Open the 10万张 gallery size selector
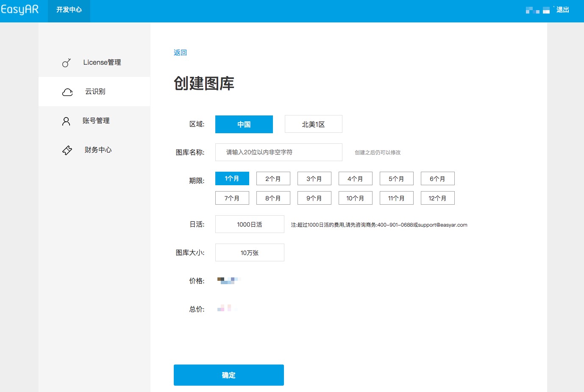The image size is (584, 392). tap(249, 252)
